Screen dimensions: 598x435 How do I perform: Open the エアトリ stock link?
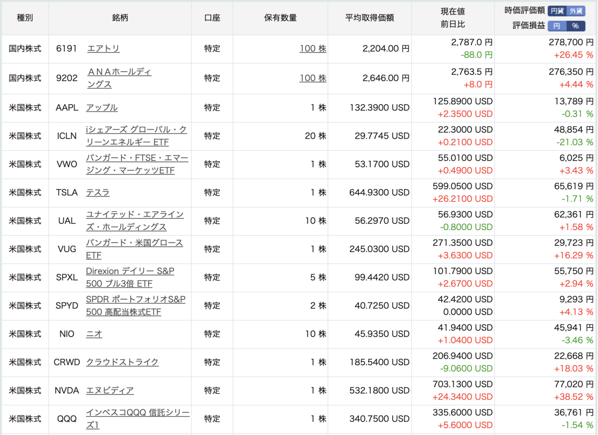click(103, 49)
